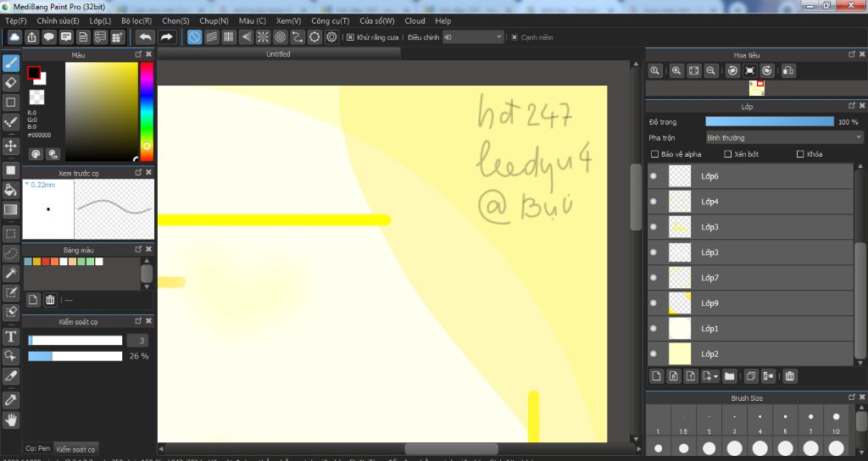Open the Cửa sổ(W) menu

click(377, 21)
